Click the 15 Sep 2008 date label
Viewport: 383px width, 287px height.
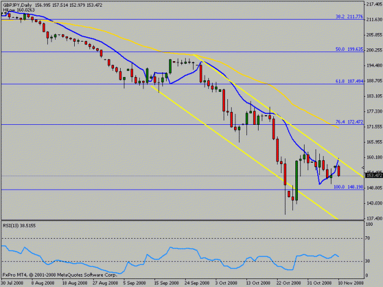pos(167,283)
